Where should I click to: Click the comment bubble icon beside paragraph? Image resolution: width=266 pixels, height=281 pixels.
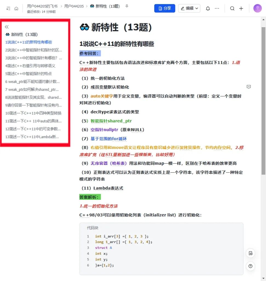[249, 87]
